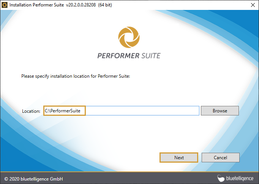Viewport: 259px width, 184px height.
Task: Click the 'Installation Performer Suite' window title
Action: click(x=37, y=5)
